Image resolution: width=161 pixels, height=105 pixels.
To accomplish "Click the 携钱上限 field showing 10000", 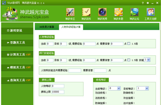I will click(x=58, y=92).
